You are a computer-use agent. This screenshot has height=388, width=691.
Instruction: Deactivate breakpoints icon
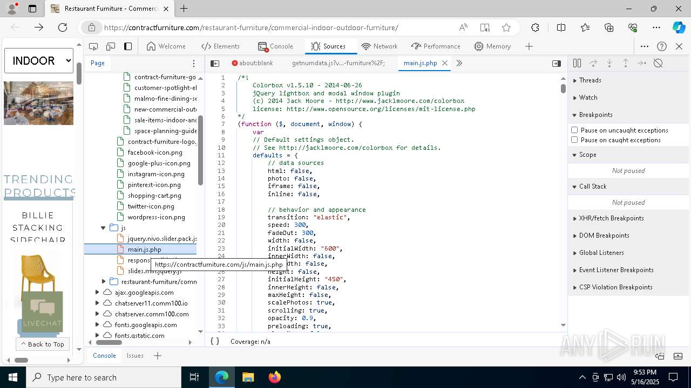click(x=658, y=63)
